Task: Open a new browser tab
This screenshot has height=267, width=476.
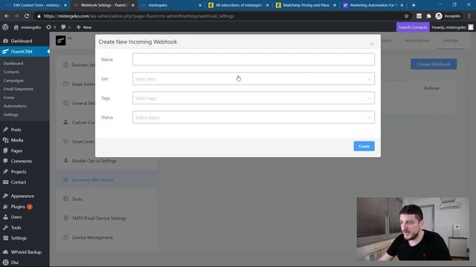Action: pos(414,5)
